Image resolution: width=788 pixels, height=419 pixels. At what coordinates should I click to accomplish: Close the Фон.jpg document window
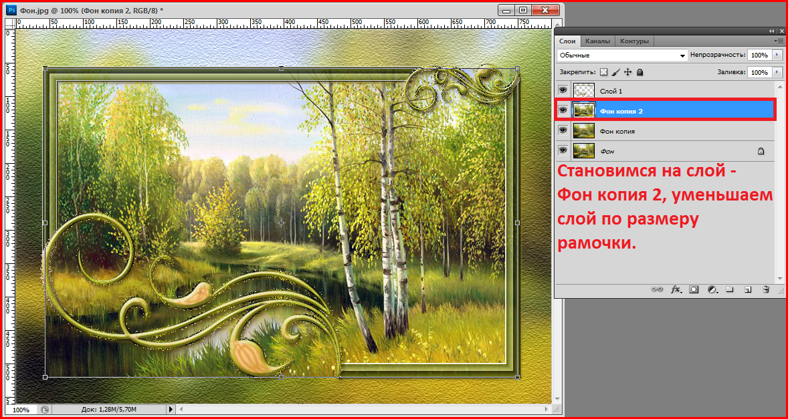tap(546, 10)
